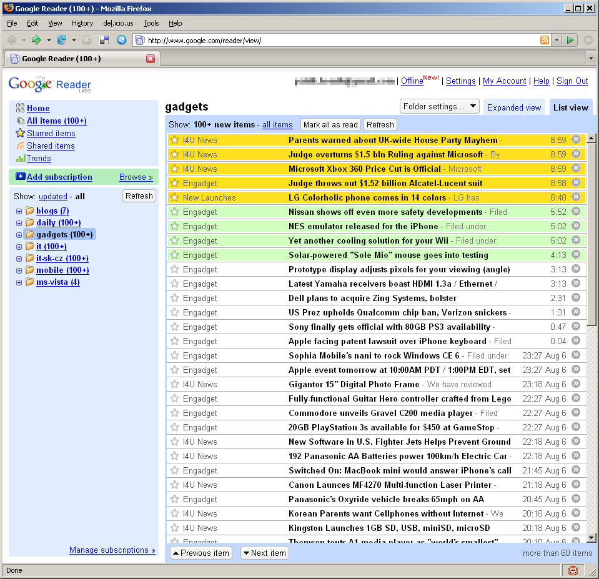Open the 'Gigantor 15" Digital Photo Frame' item via its arrow icon
The width and height of the screenshot is (599, 579).
576,384
